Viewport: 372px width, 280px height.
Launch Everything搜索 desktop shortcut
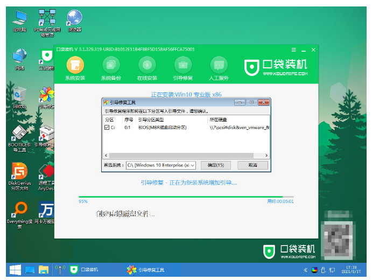coord(20,215)
